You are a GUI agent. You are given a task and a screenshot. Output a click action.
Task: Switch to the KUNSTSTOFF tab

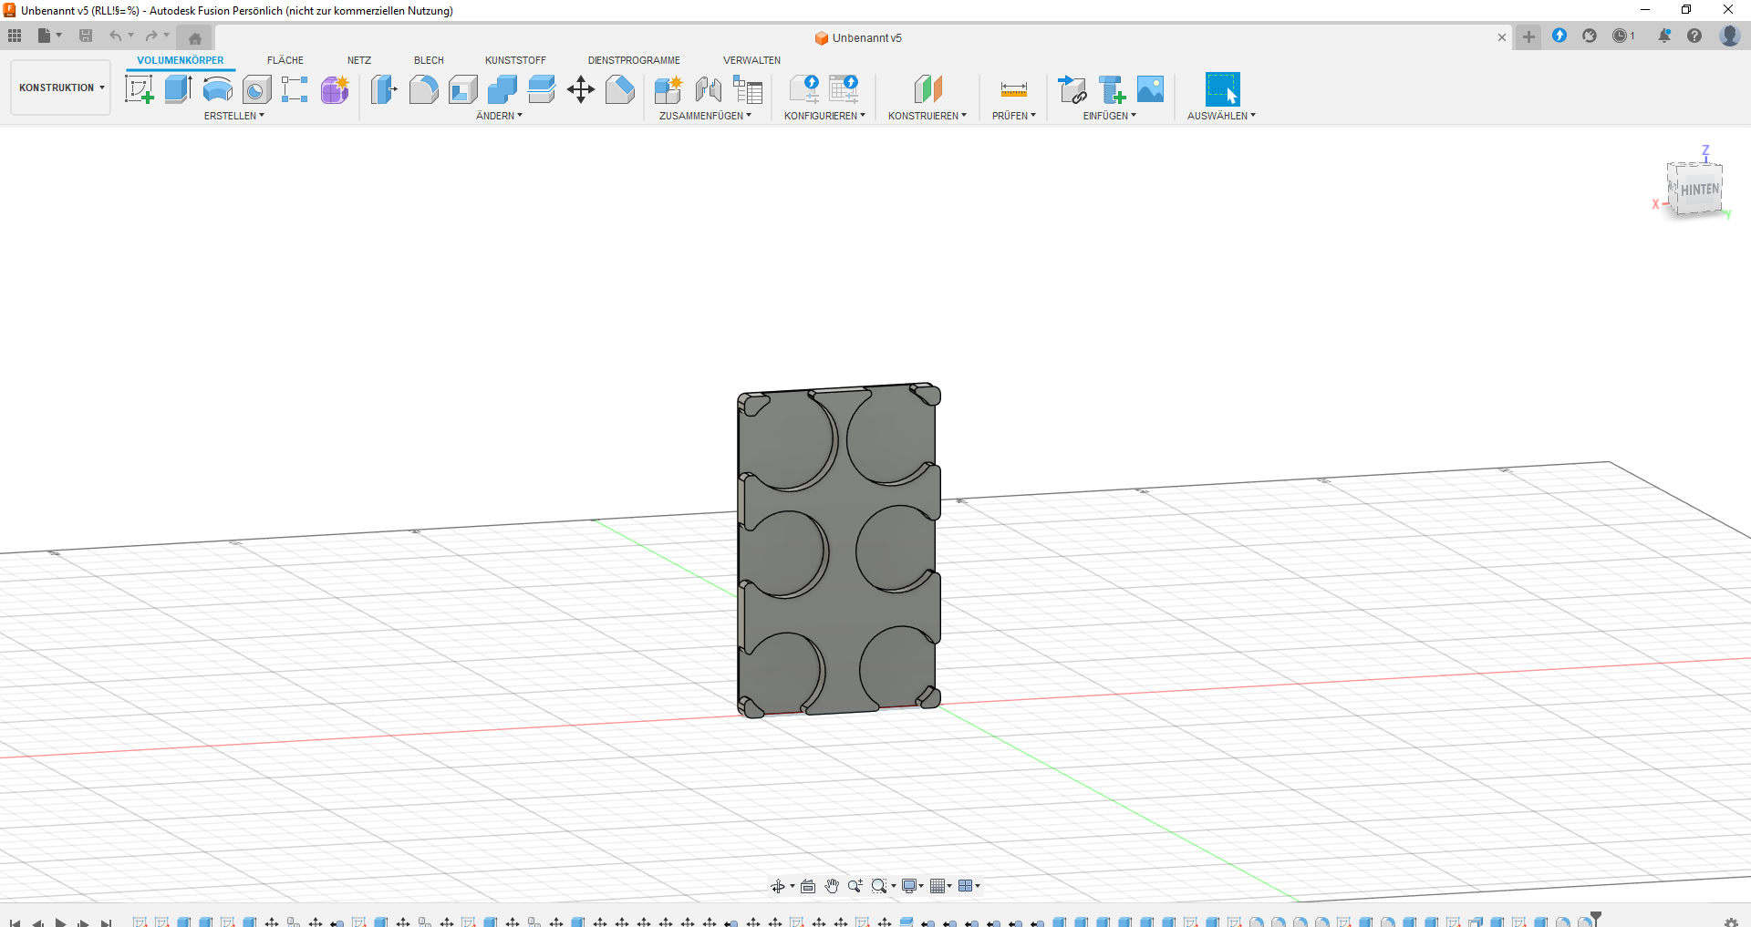tap(515, 60)
